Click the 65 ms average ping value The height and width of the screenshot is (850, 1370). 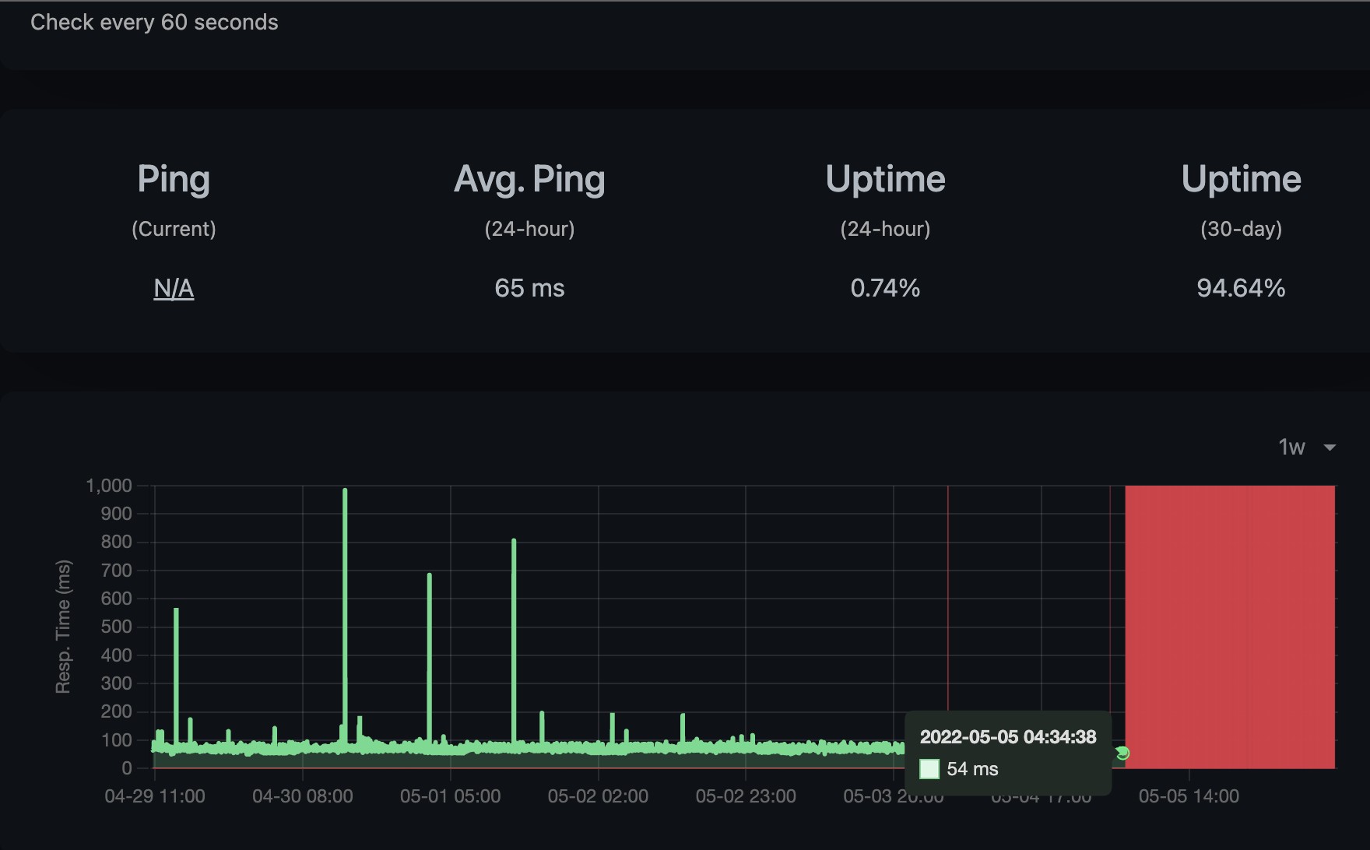529,289
